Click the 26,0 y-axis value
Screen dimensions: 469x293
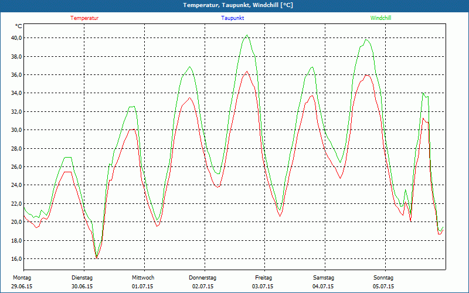point(16,167)
